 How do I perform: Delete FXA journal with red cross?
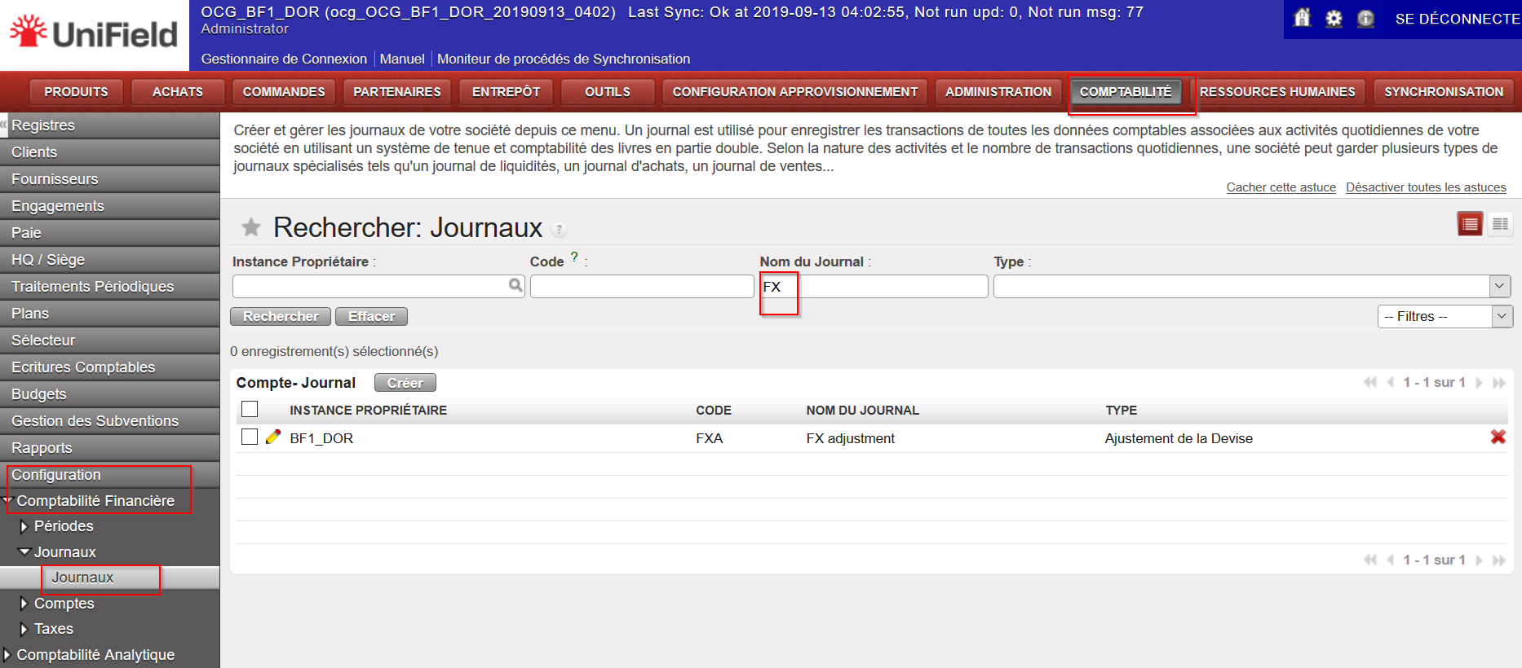click(1498, 437)
